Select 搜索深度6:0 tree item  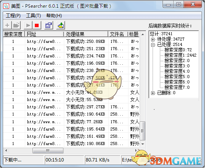coord(177,82)
